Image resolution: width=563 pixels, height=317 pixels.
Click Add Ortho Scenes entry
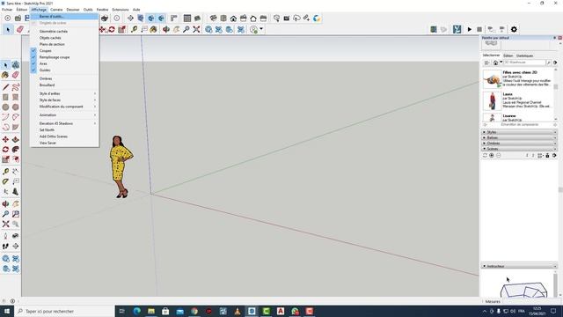pyautogui.click(x=64, y=136)
